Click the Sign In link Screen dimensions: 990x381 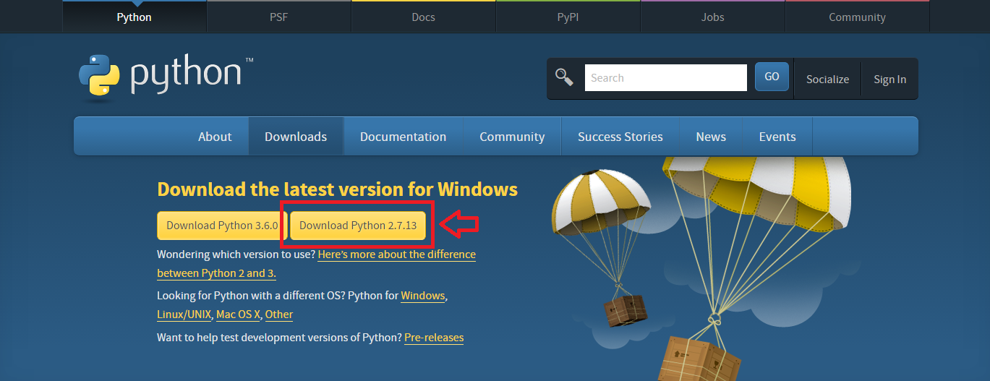[889, 79]
